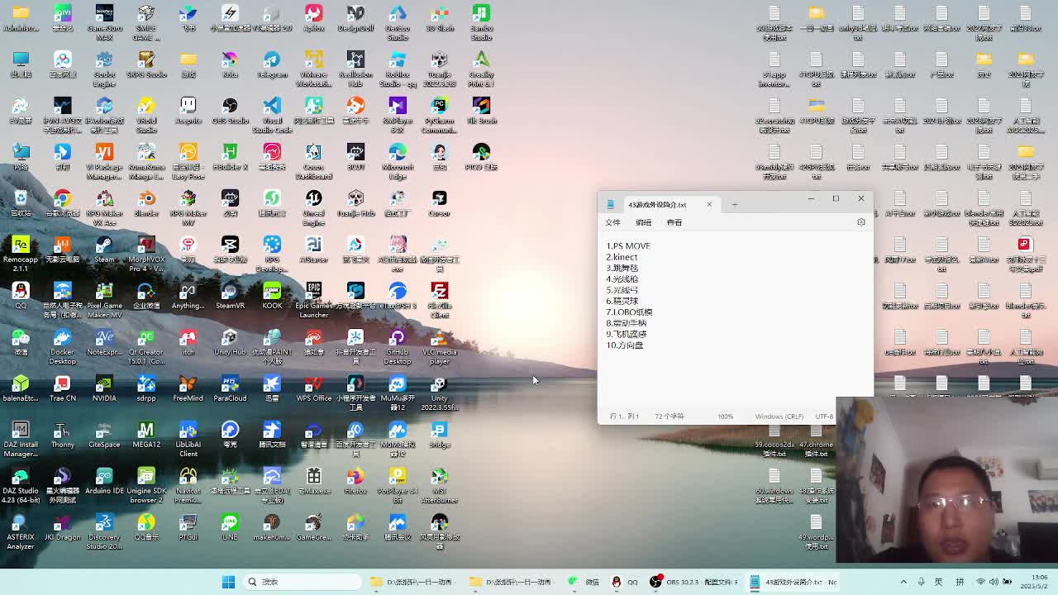
Task: Click the 100% zoom level in Notepad status bar
Action: [725, 416]
